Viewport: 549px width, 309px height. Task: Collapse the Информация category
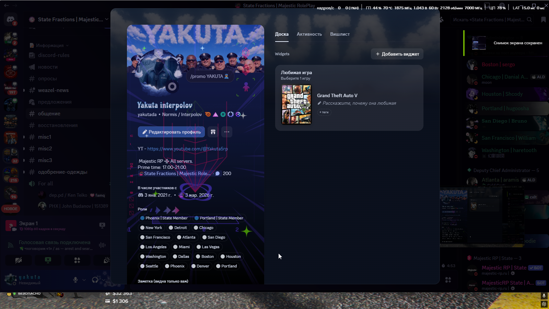click(50, 45)
